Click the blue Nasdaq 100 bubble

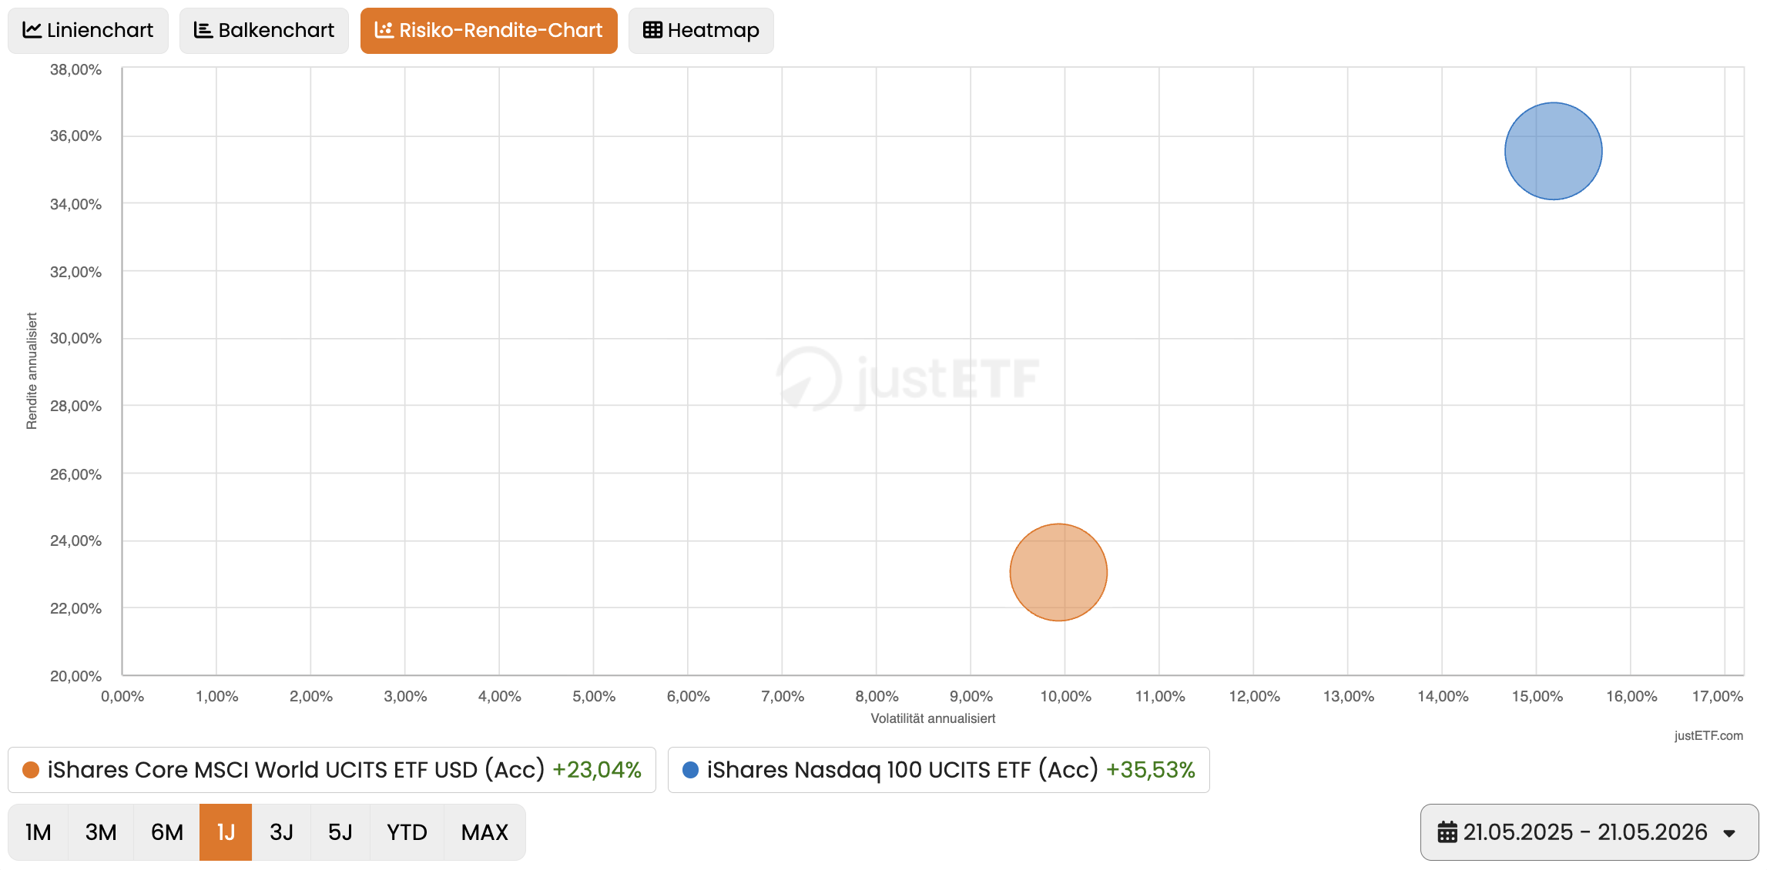click(1553, 151)
